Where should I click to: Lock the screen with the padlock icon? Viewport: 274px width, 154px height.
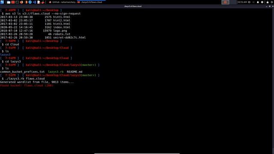click(x=268, y=2)
